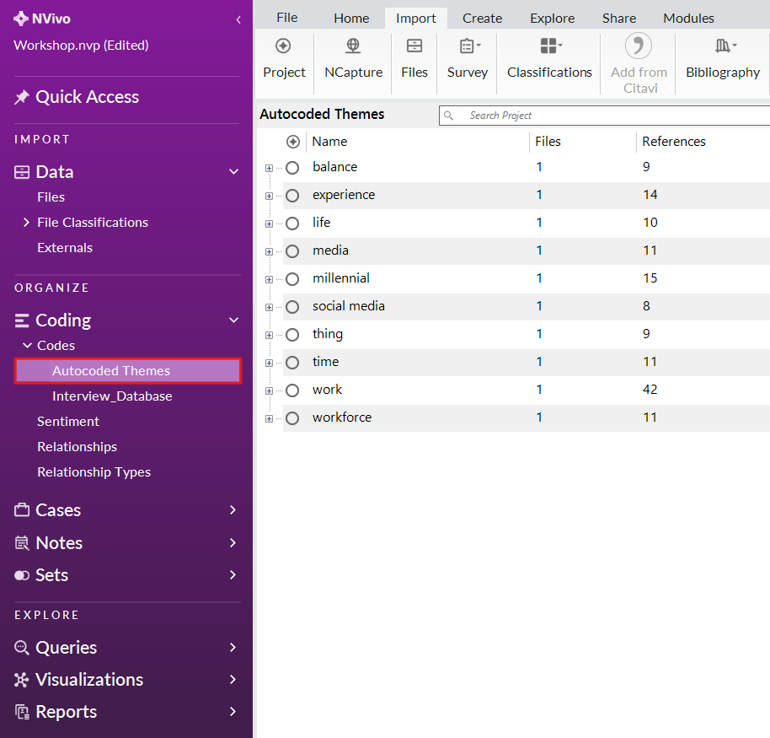Switch to the Home ribbon tab

pyautogui.click(x=351, y=19)
